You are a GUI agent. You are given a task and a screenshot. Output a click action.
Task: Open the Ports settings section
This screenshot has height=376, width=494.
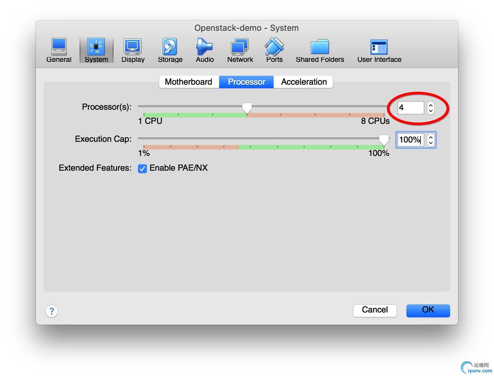(x=274, y=50)
